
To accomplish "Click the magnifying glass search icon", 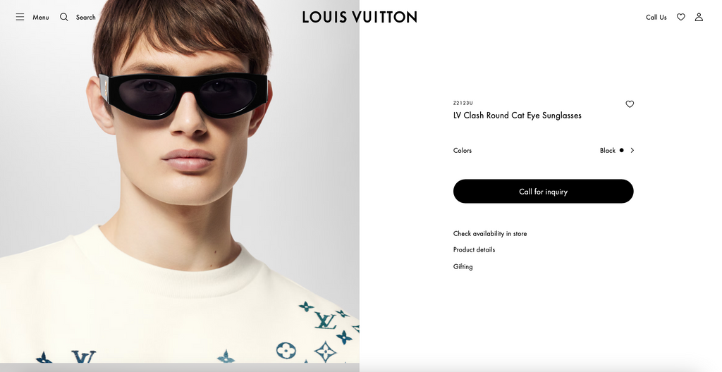I will pos(64,17).
